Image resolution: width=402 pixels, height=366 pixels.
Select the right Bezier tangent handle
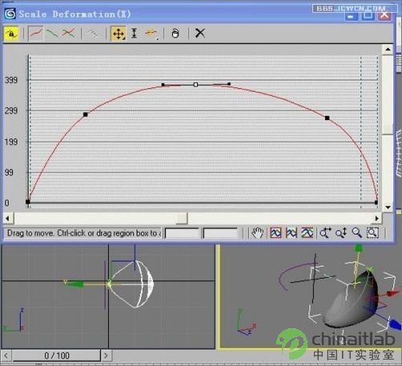(x=229, y=84)
